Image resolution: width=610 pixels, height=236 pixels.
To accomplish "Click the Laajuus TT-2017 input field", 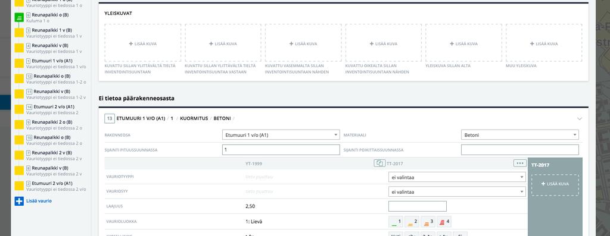I will [x=418, y=206].
